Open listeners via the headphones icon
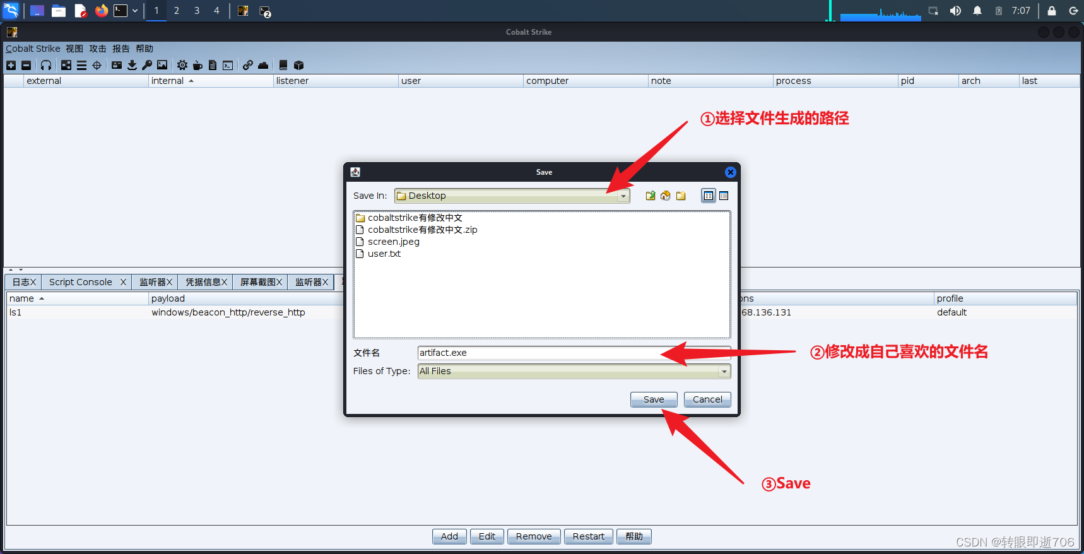The height and width of the screenshot is (554, 1084). click(x=46, y=65)
